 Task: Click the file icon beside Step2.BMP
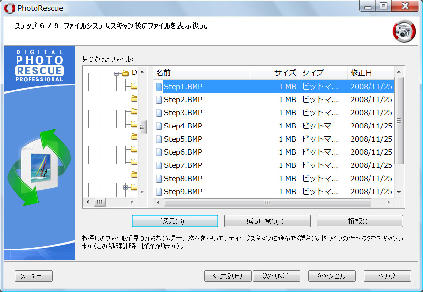[159, 100]
